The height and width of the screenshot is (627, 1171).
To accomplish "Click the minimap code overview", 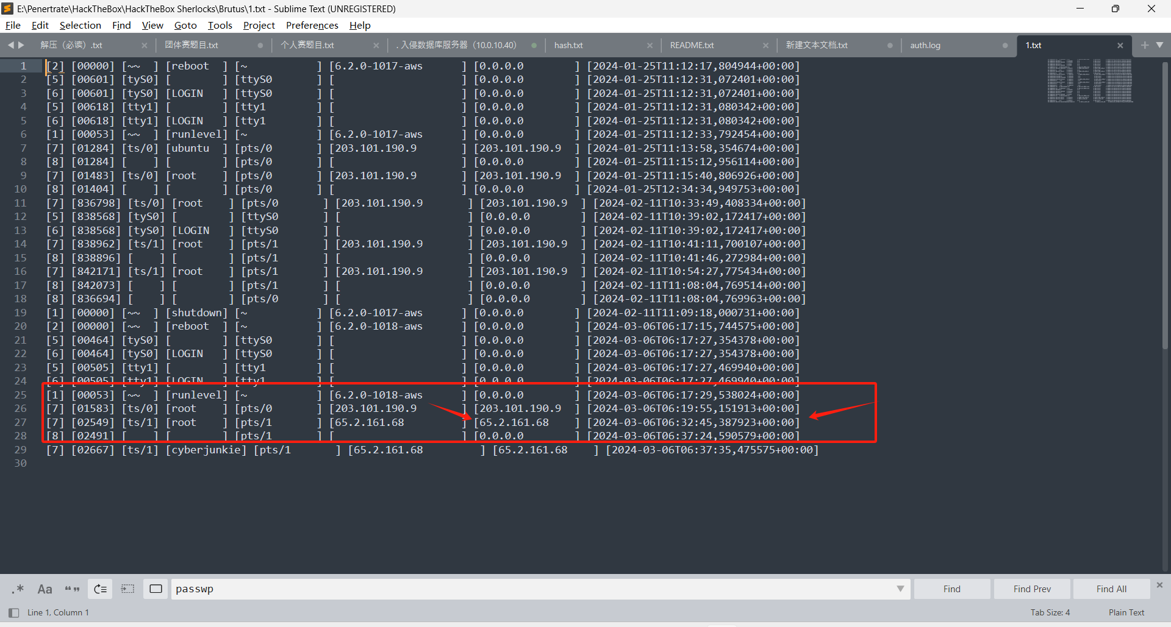I will 1089,80.
